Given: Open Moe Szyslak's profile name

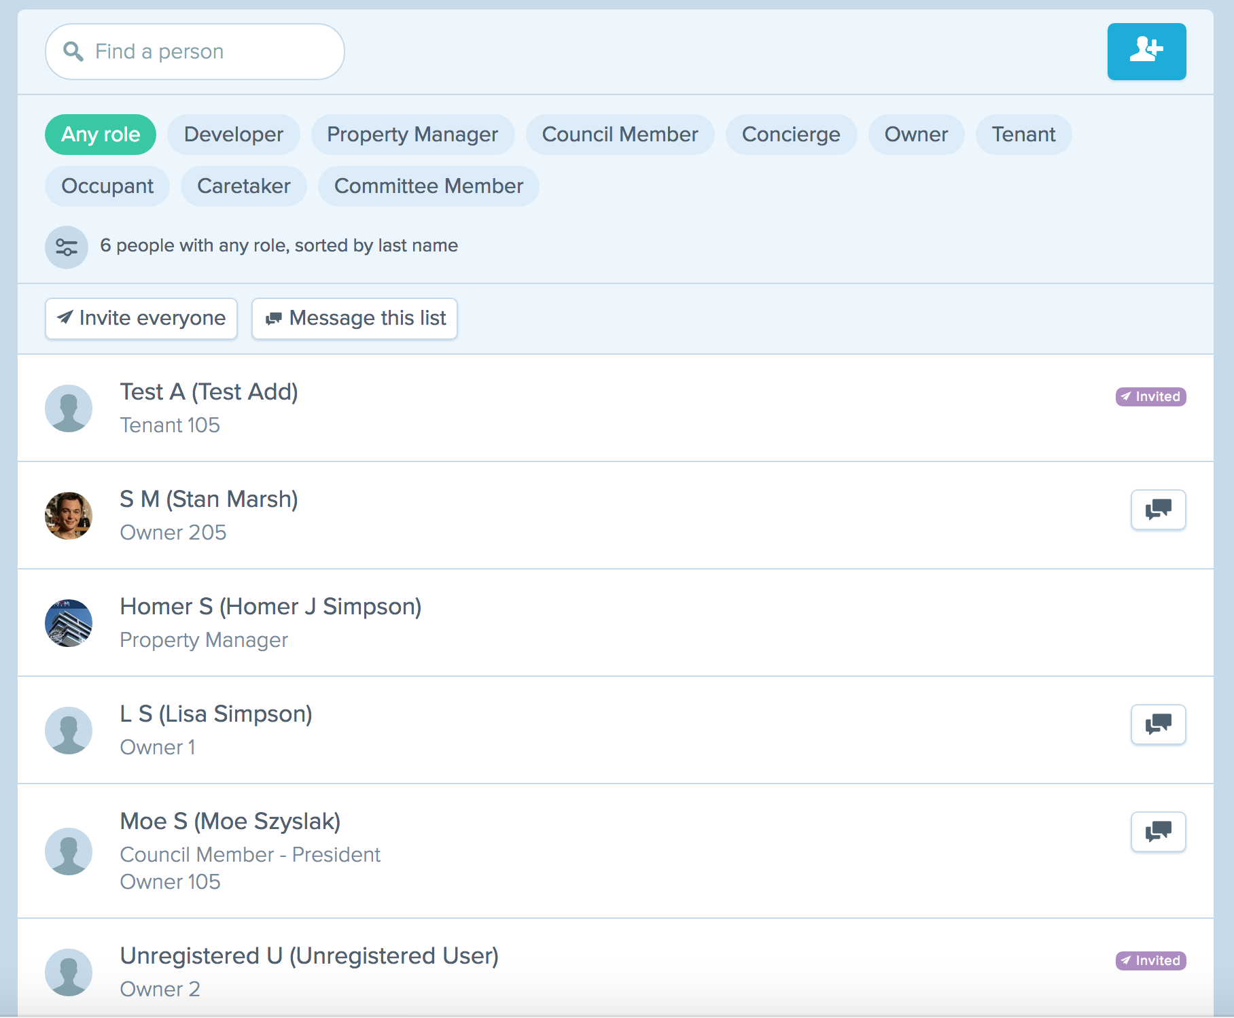Looking at the screenshot, I should (x=230, y=822).
